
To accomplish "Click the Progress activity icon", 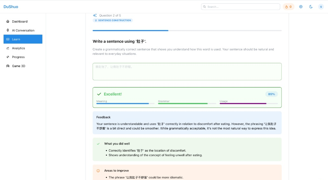I will click(8, 57).
